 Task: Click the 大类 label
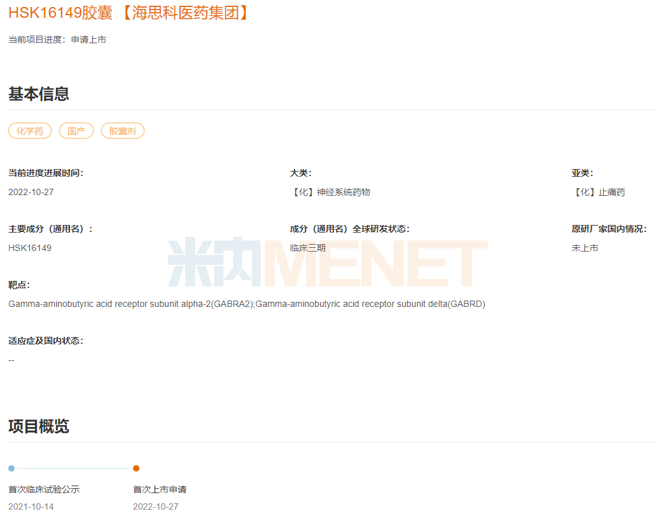click(301, 173)
